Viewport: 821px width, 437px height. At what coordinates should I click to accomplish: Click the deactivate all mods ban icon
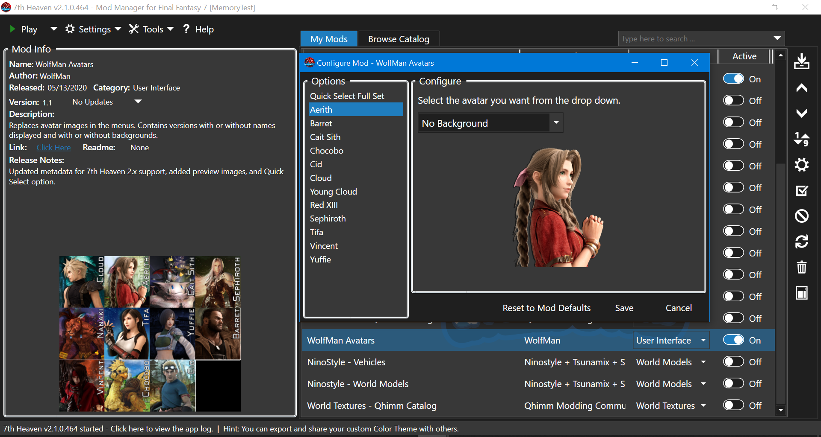[801, 216]
